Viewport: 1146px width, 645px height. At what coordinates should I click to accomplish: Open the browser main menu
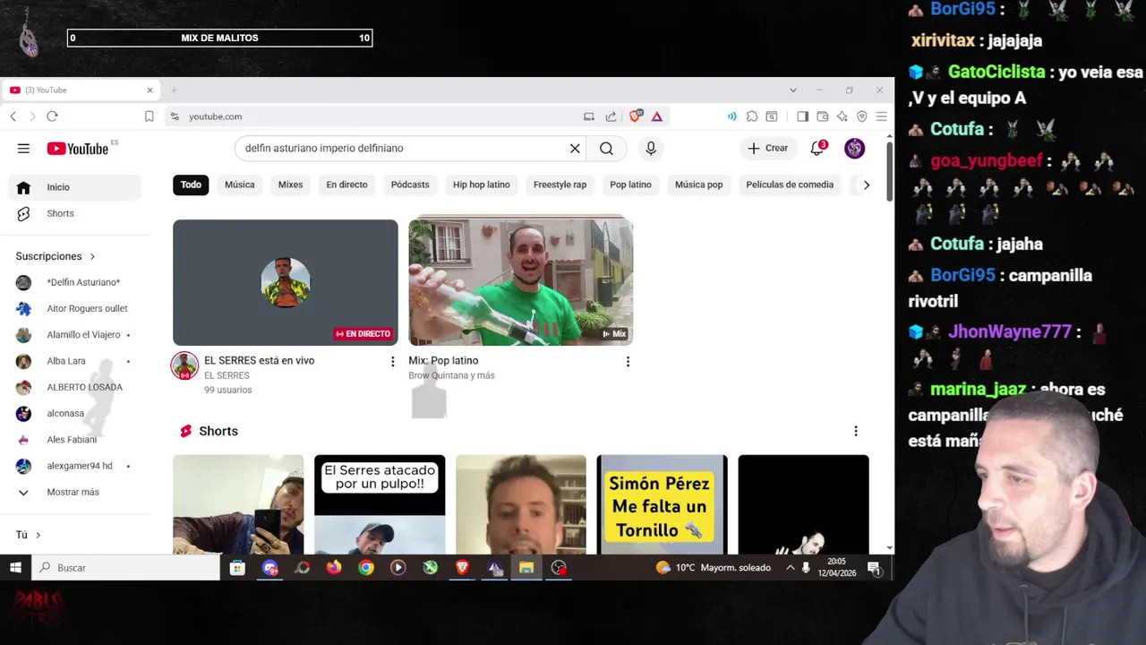tap(882, 116)
